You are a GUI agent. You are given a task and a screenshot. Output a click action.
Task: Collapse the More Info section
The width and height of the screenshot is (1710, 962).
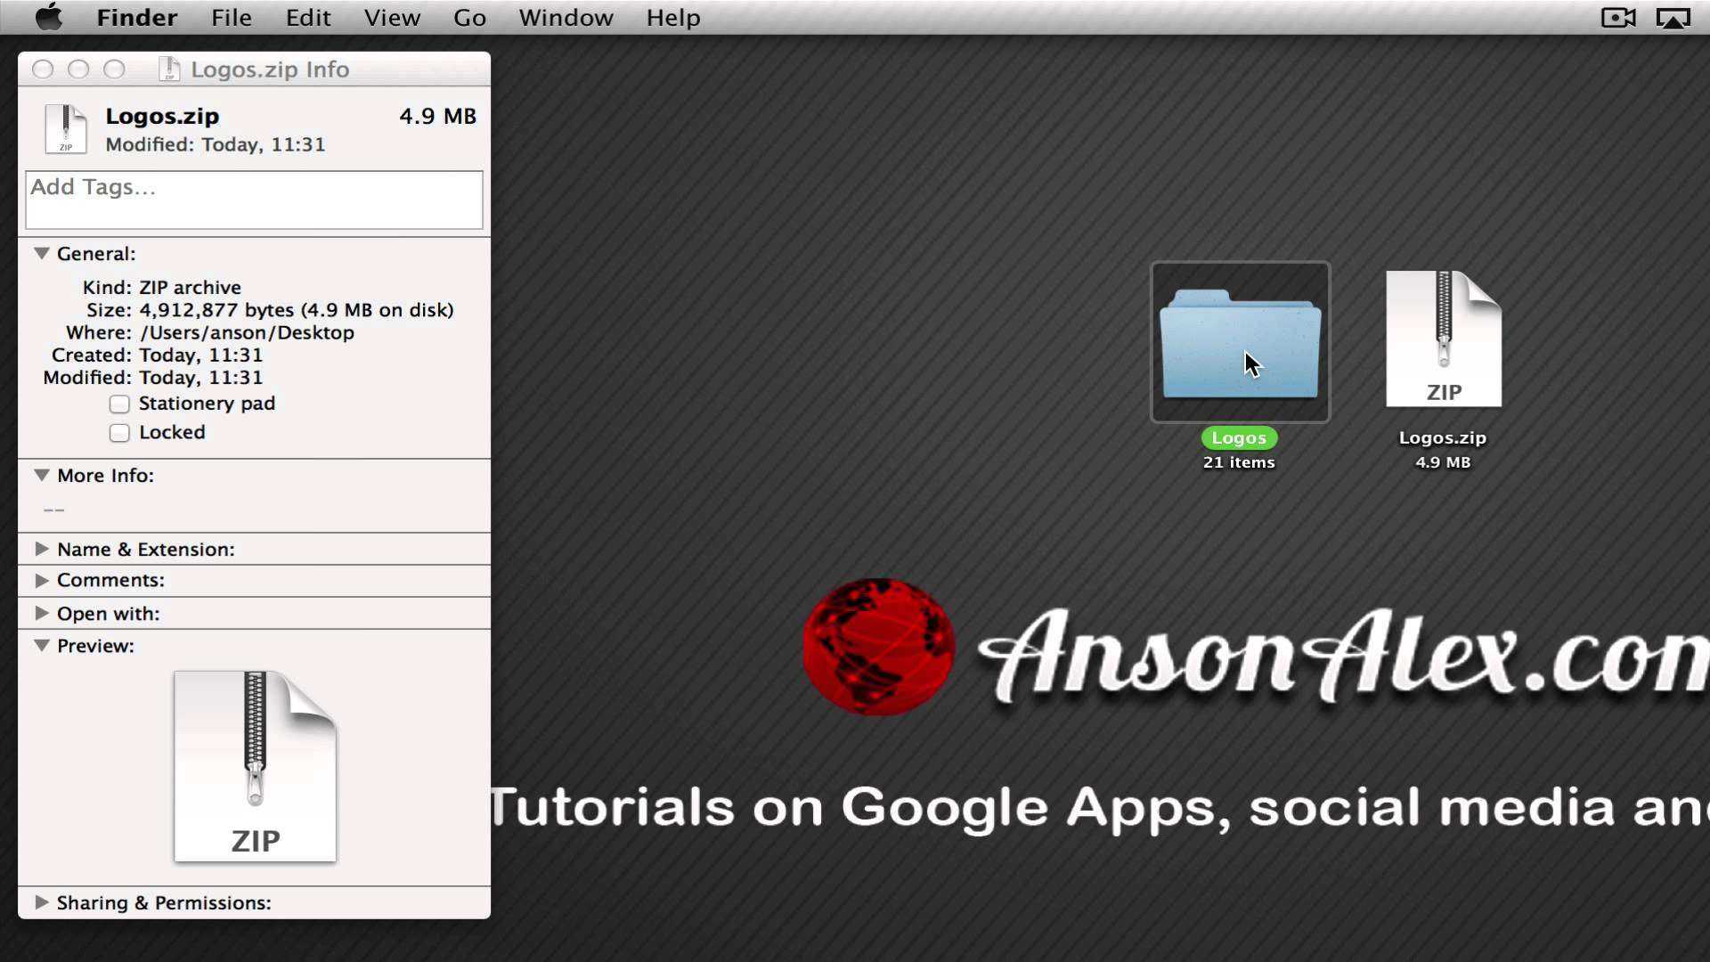42,476
